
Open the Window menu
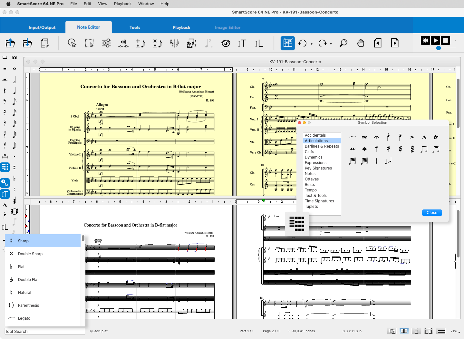click(x=146, y=4)
